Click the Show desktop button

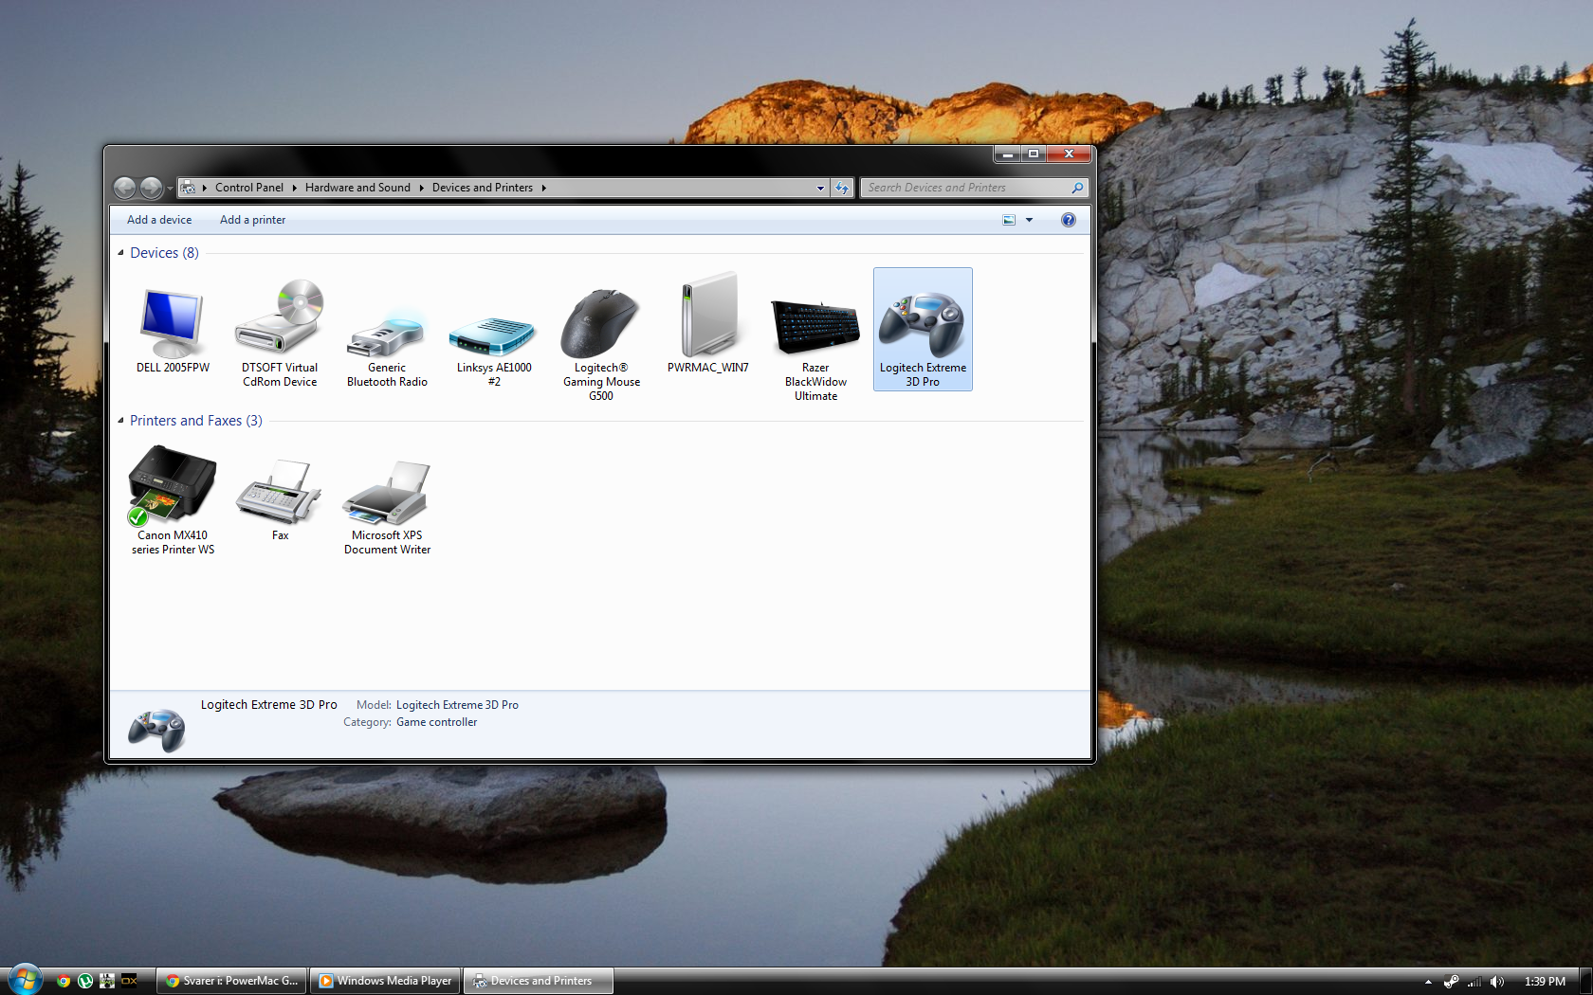(x=1585, y=981)
